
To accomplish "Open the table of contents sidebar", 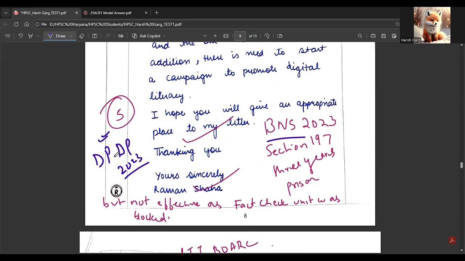I will point(8,36).
